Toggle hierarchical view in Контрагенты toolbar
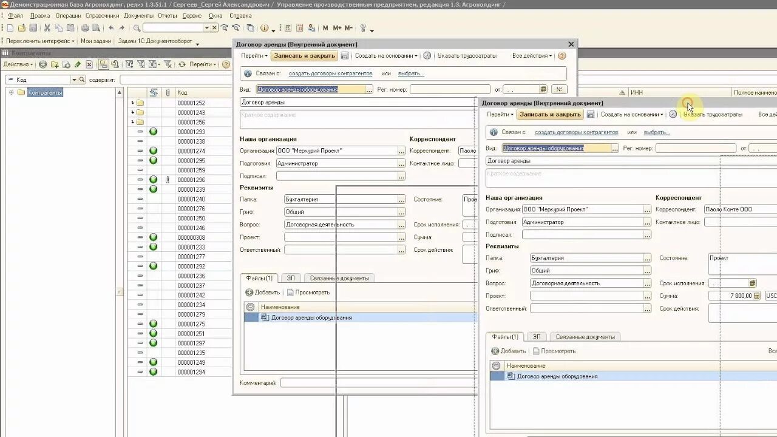 pyautogui.click(x=103, y=64)
